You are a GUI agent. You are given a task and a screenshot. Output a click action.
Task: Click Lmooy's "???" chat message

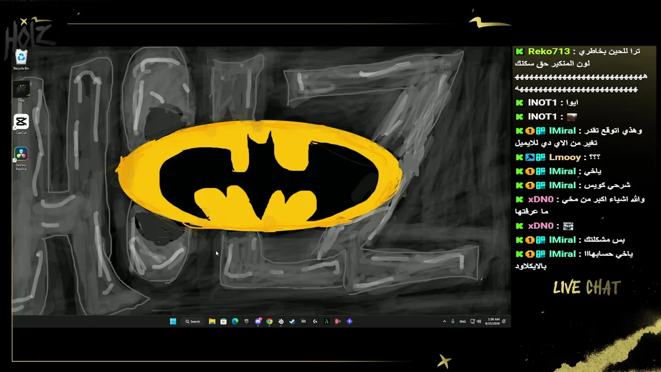[594, 157]
